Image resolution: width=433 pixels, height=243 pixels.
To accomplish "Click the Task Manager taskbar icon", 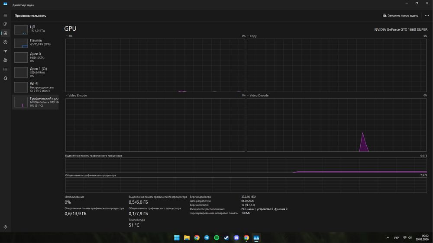I will [256, 237].
